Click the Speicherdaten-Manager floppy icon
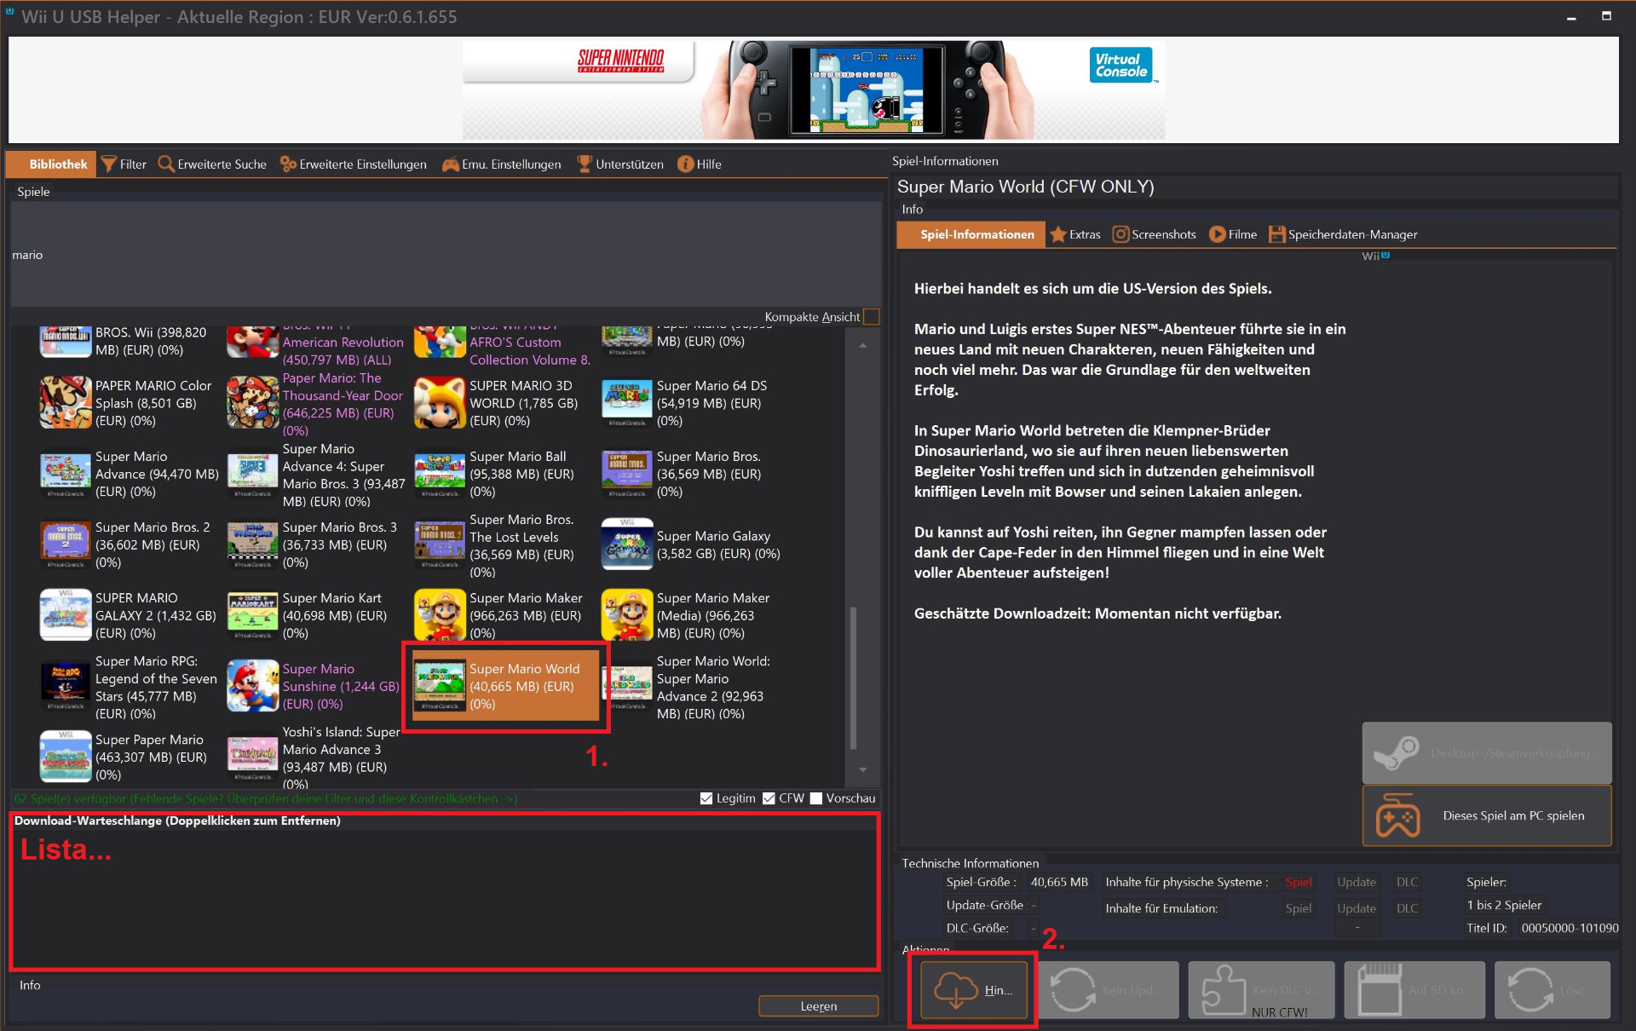Screen dimensions: 1636x1031 pyautogui.click(x=1277, y=234)
